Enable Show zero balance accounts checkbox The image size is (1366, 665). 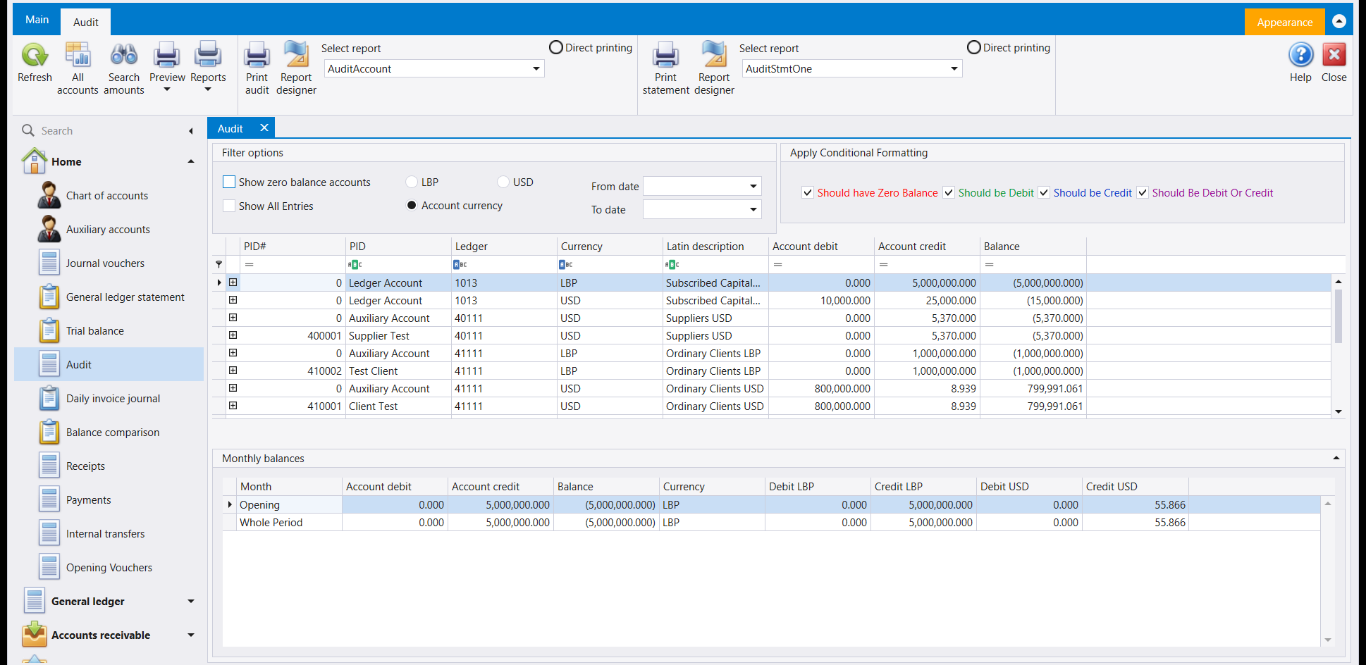[x=229, y=182]
